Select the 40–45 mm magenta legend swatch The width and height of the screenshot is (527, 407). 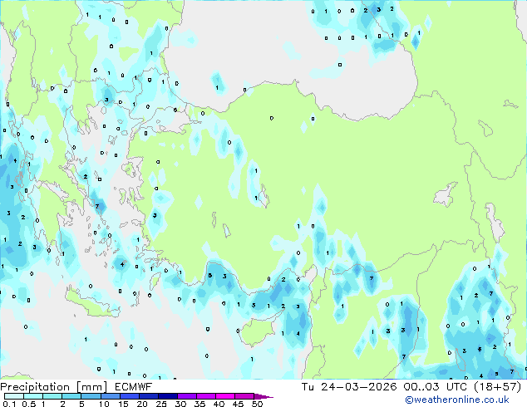pyautogui.click(x=225, y=396)
